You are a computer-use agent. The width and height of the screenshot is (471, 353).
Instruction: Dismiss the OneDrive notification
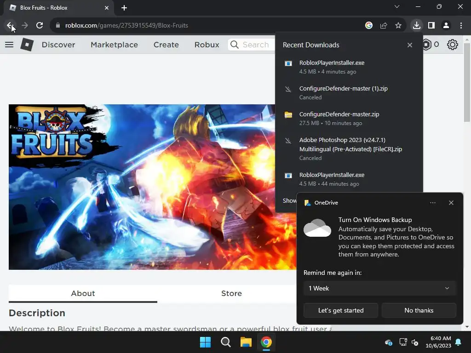coord(451,203)
